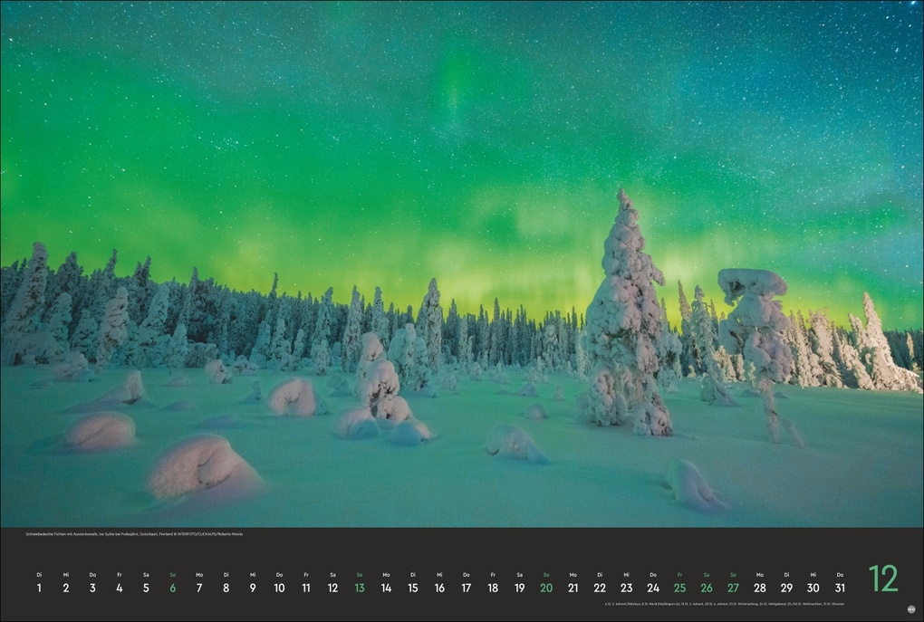Click the photo caption text below image
Screen dimensions: 924x622
(134, 534)
